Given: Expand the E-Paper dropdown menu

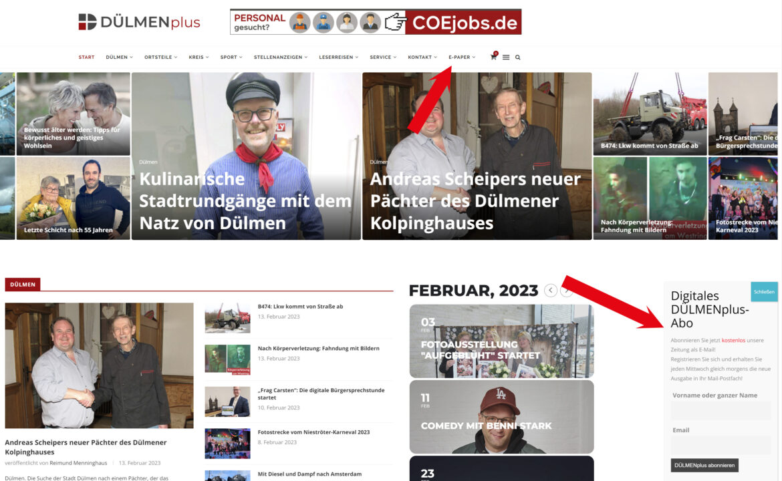Looking at the screenshot, I should (462, 57).
